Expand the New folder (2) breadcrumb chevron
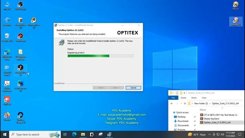 coord(210,103)
